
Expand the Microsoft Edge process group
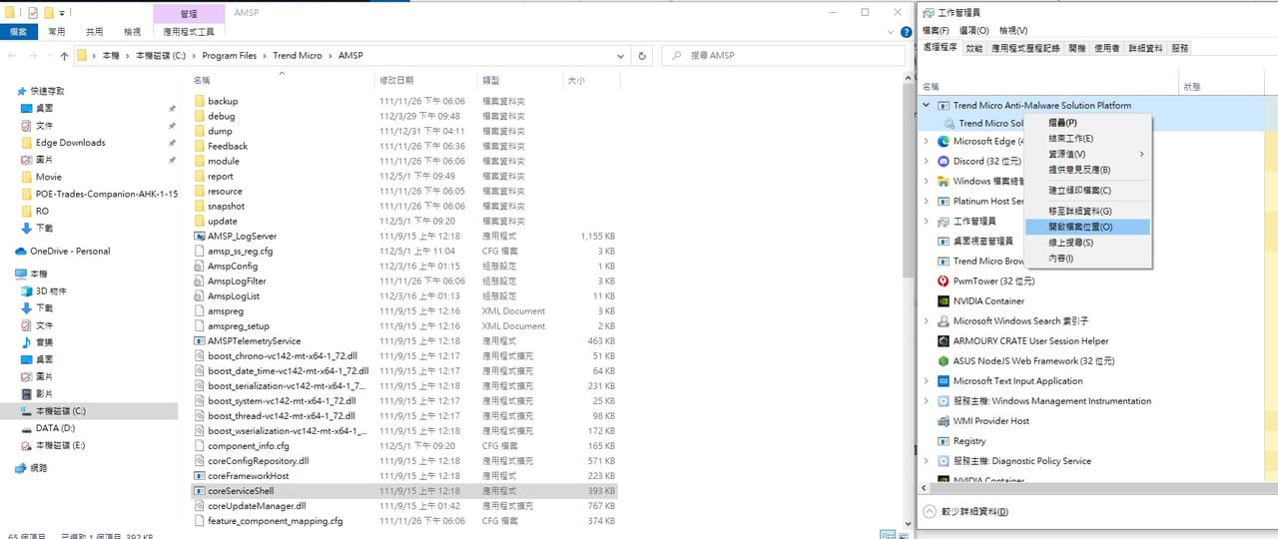927,141
